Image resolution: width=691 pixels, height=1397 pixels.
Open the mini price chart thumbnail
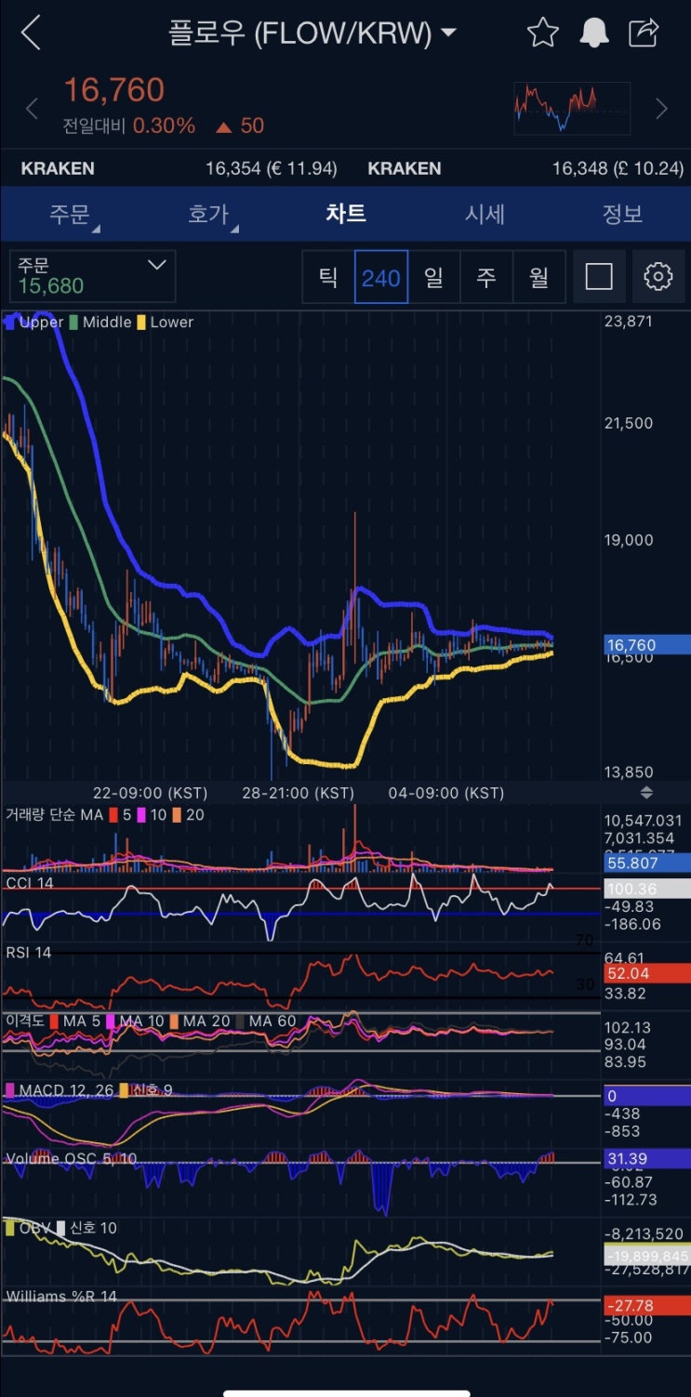572,109
